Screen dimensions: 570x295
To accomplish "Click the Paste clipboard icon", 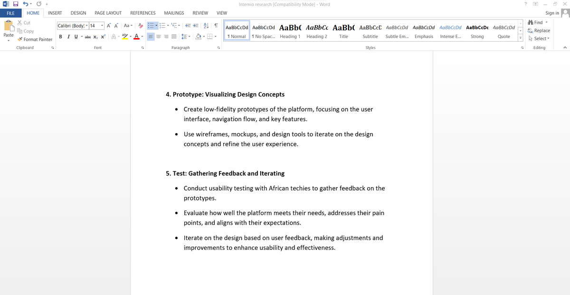I will [x=9, y=26].
